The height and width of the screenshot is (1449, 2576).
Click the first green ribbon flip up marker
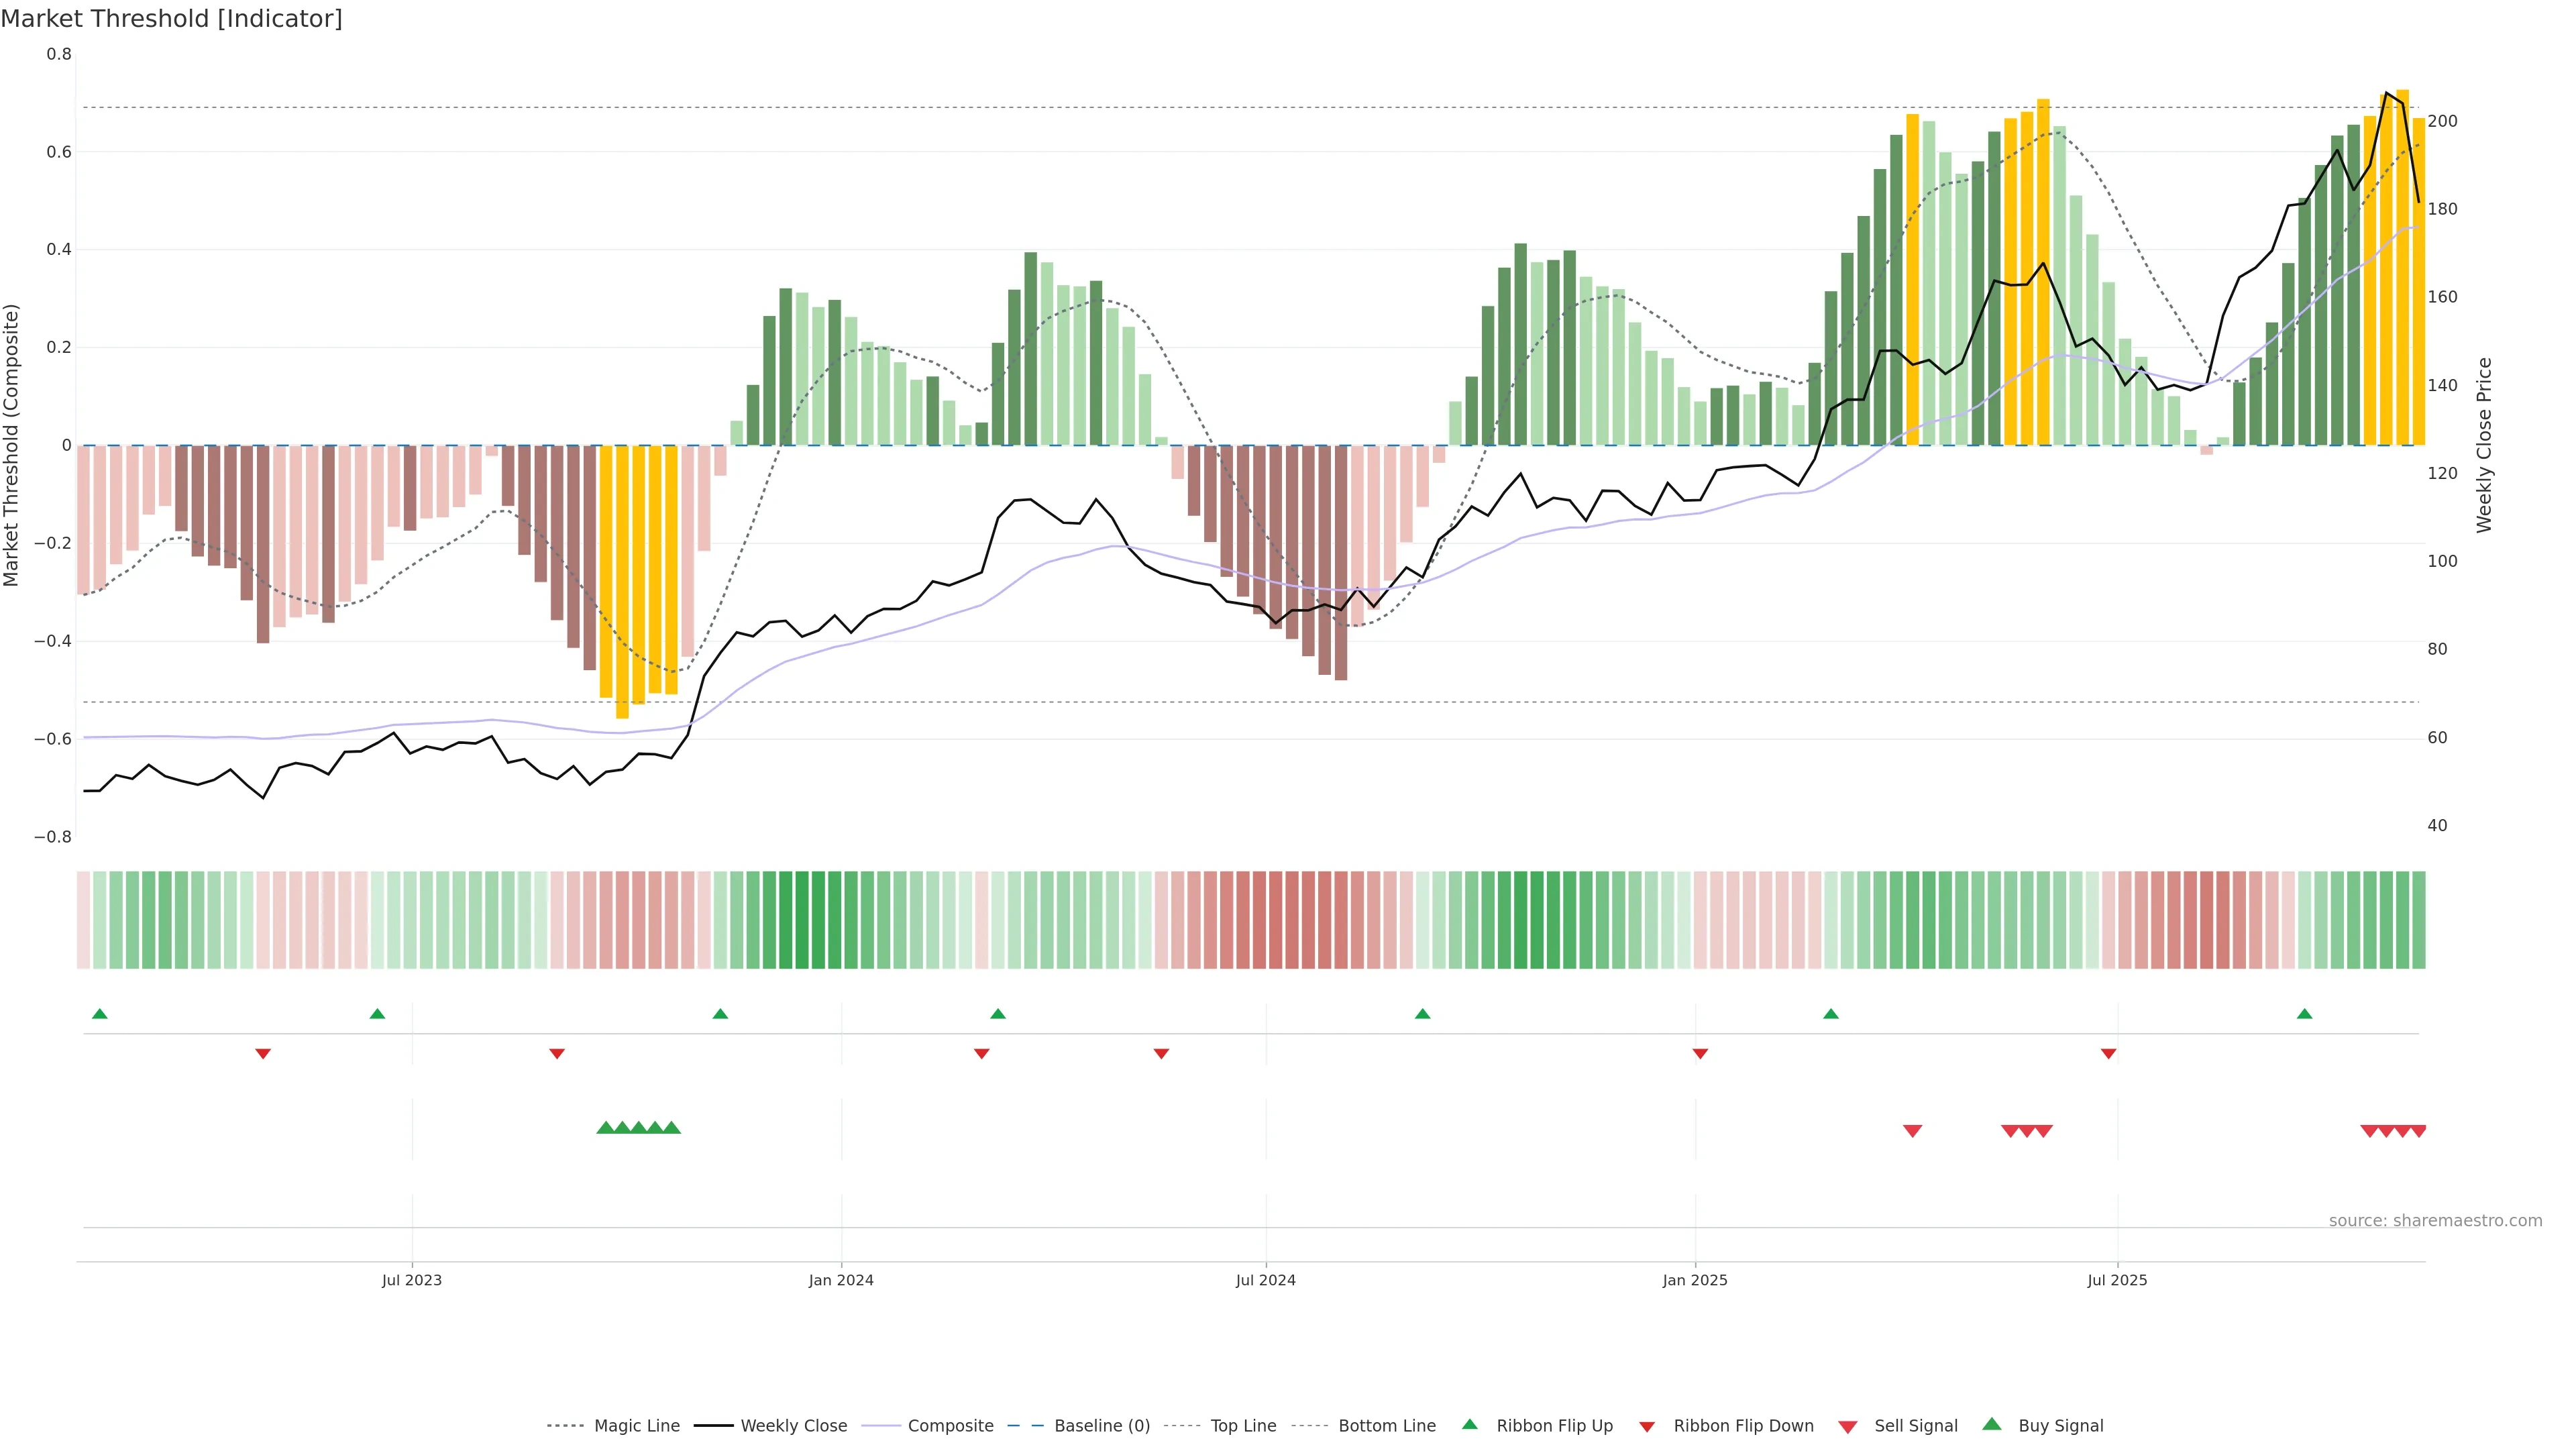point(99,1014)
